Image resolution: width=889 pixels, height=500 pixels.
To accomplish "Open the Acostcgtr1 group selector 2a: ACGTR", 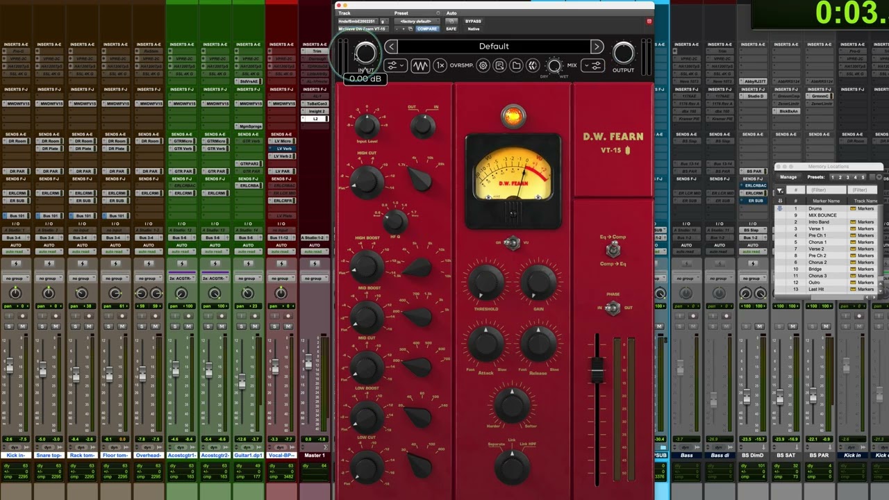I will tap(182, 278).
